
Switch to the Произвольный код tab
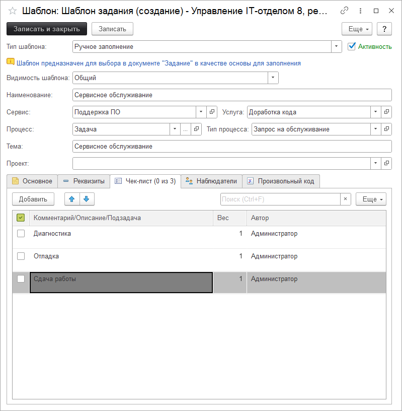pos(281,181)
